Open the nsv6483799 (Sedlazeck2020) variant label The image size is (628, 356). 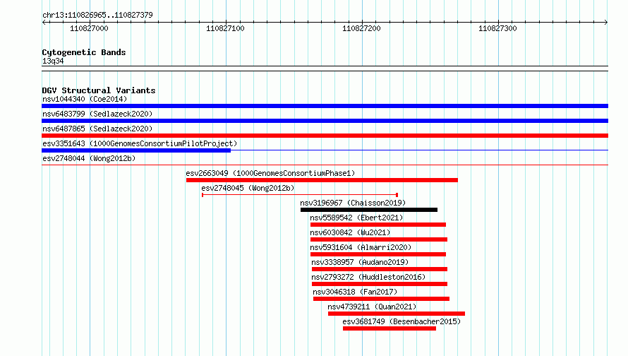[x=97, y=114]
